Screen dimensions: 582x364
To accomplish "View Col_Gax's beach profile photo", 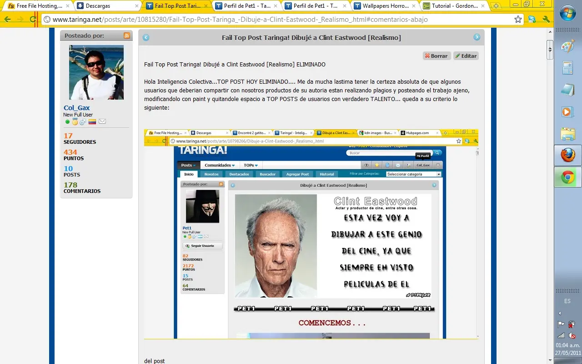I will [x=96, y=72].
